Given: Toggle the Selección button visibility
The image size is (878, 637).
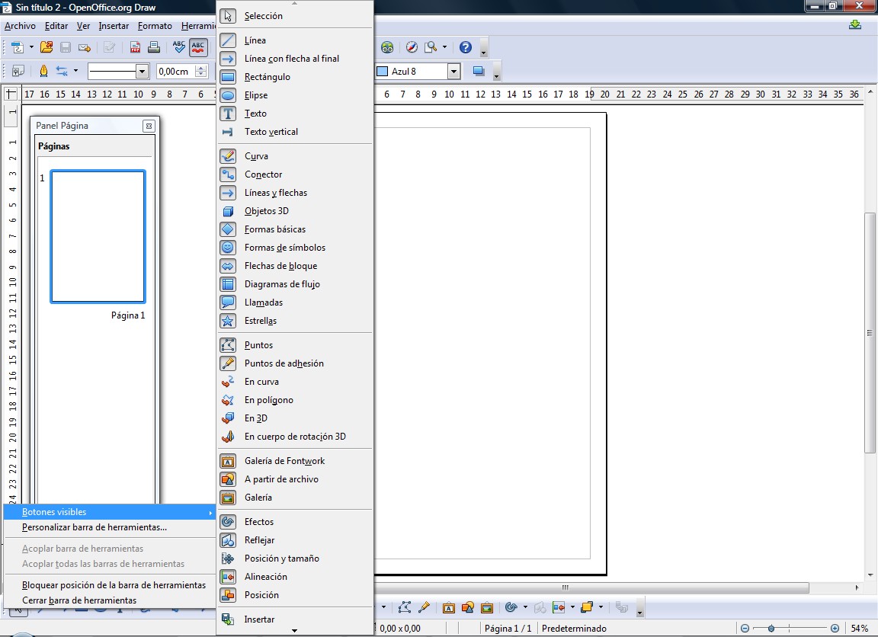Looking at the screenshot, I should tap(294, 16).
